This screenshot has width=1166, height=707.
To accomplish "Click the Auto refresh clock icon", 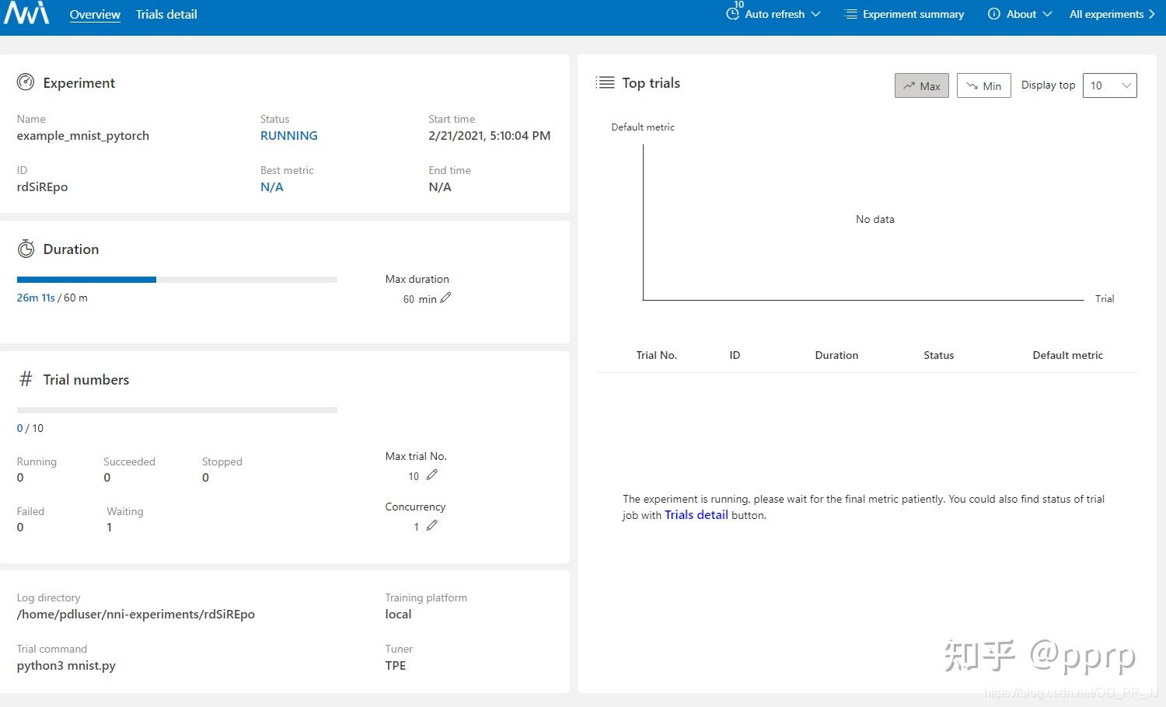I will pyautogui.click(x=731, y=13).
